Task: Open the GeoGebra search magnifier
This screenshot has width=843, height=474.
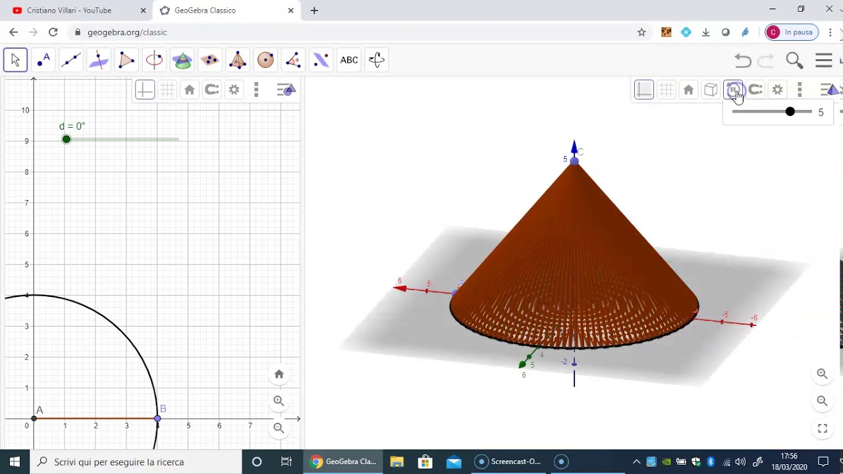Action: (x=794, y=61)
